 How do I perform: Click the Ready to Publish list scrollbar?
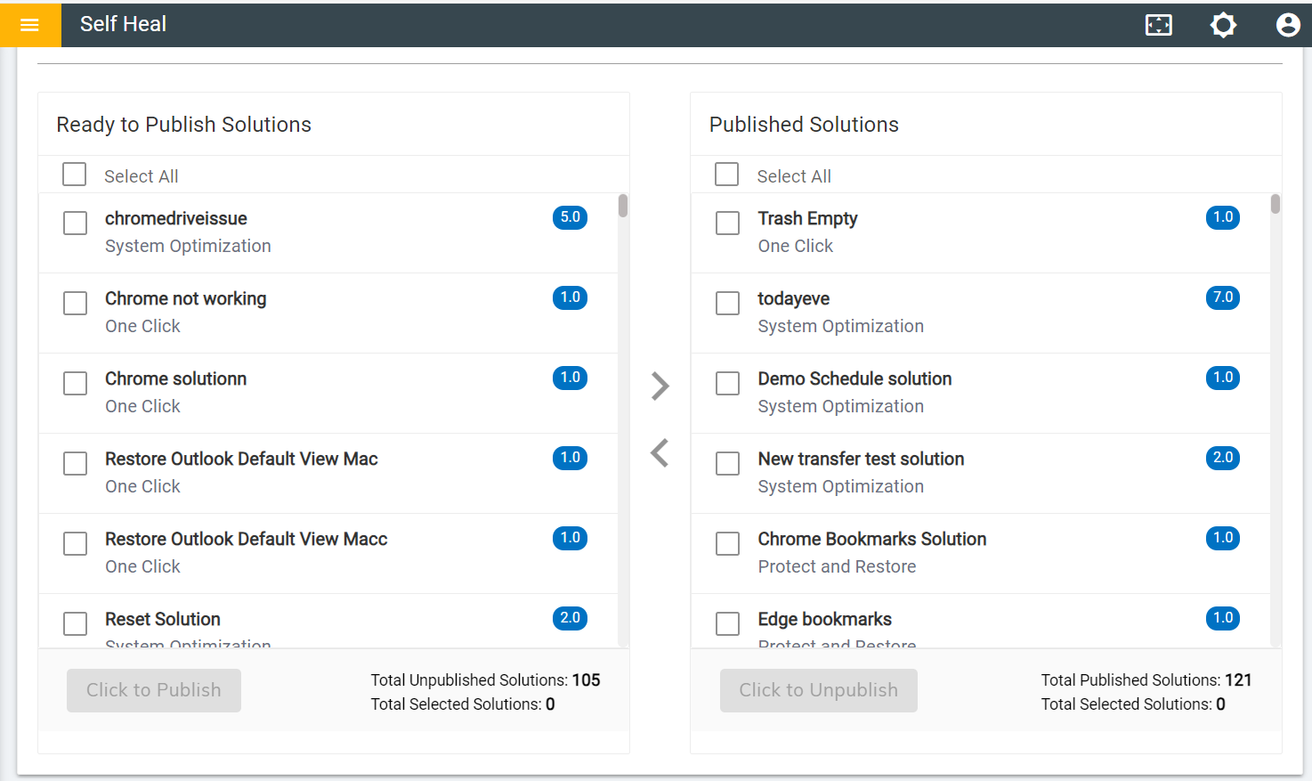click(x=623, y=207)
